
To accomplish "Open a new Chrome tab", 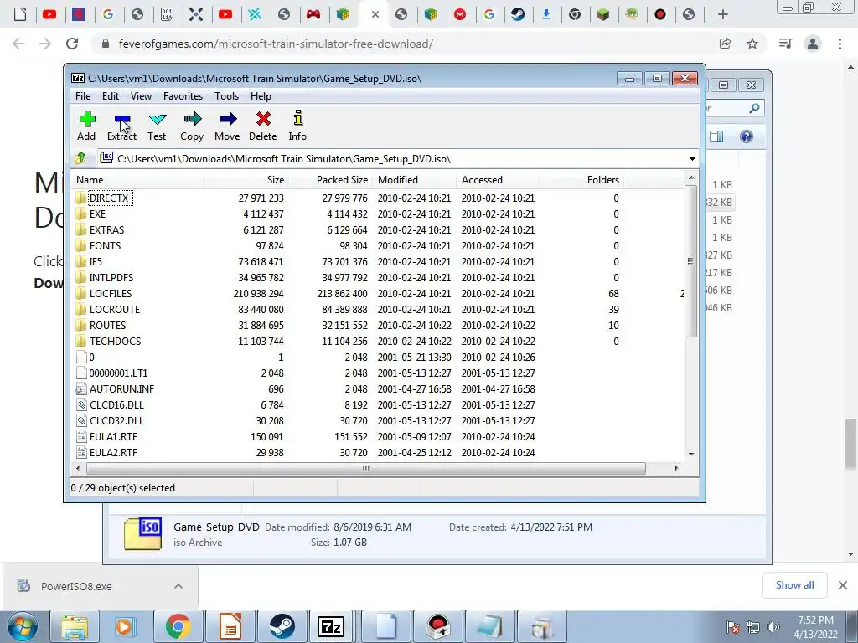I will point(723,15).
